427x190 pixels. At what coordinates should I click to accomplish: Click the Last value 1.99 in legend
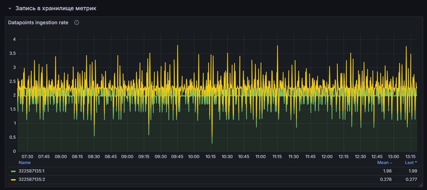pos(412,171)
